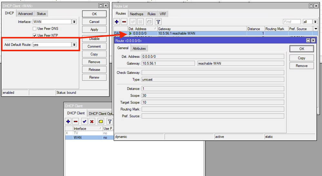Click the greyed disable cross icon in Route List
This screenshot has width=322, height=176.
pyautogui.click(x=140, y=22)
